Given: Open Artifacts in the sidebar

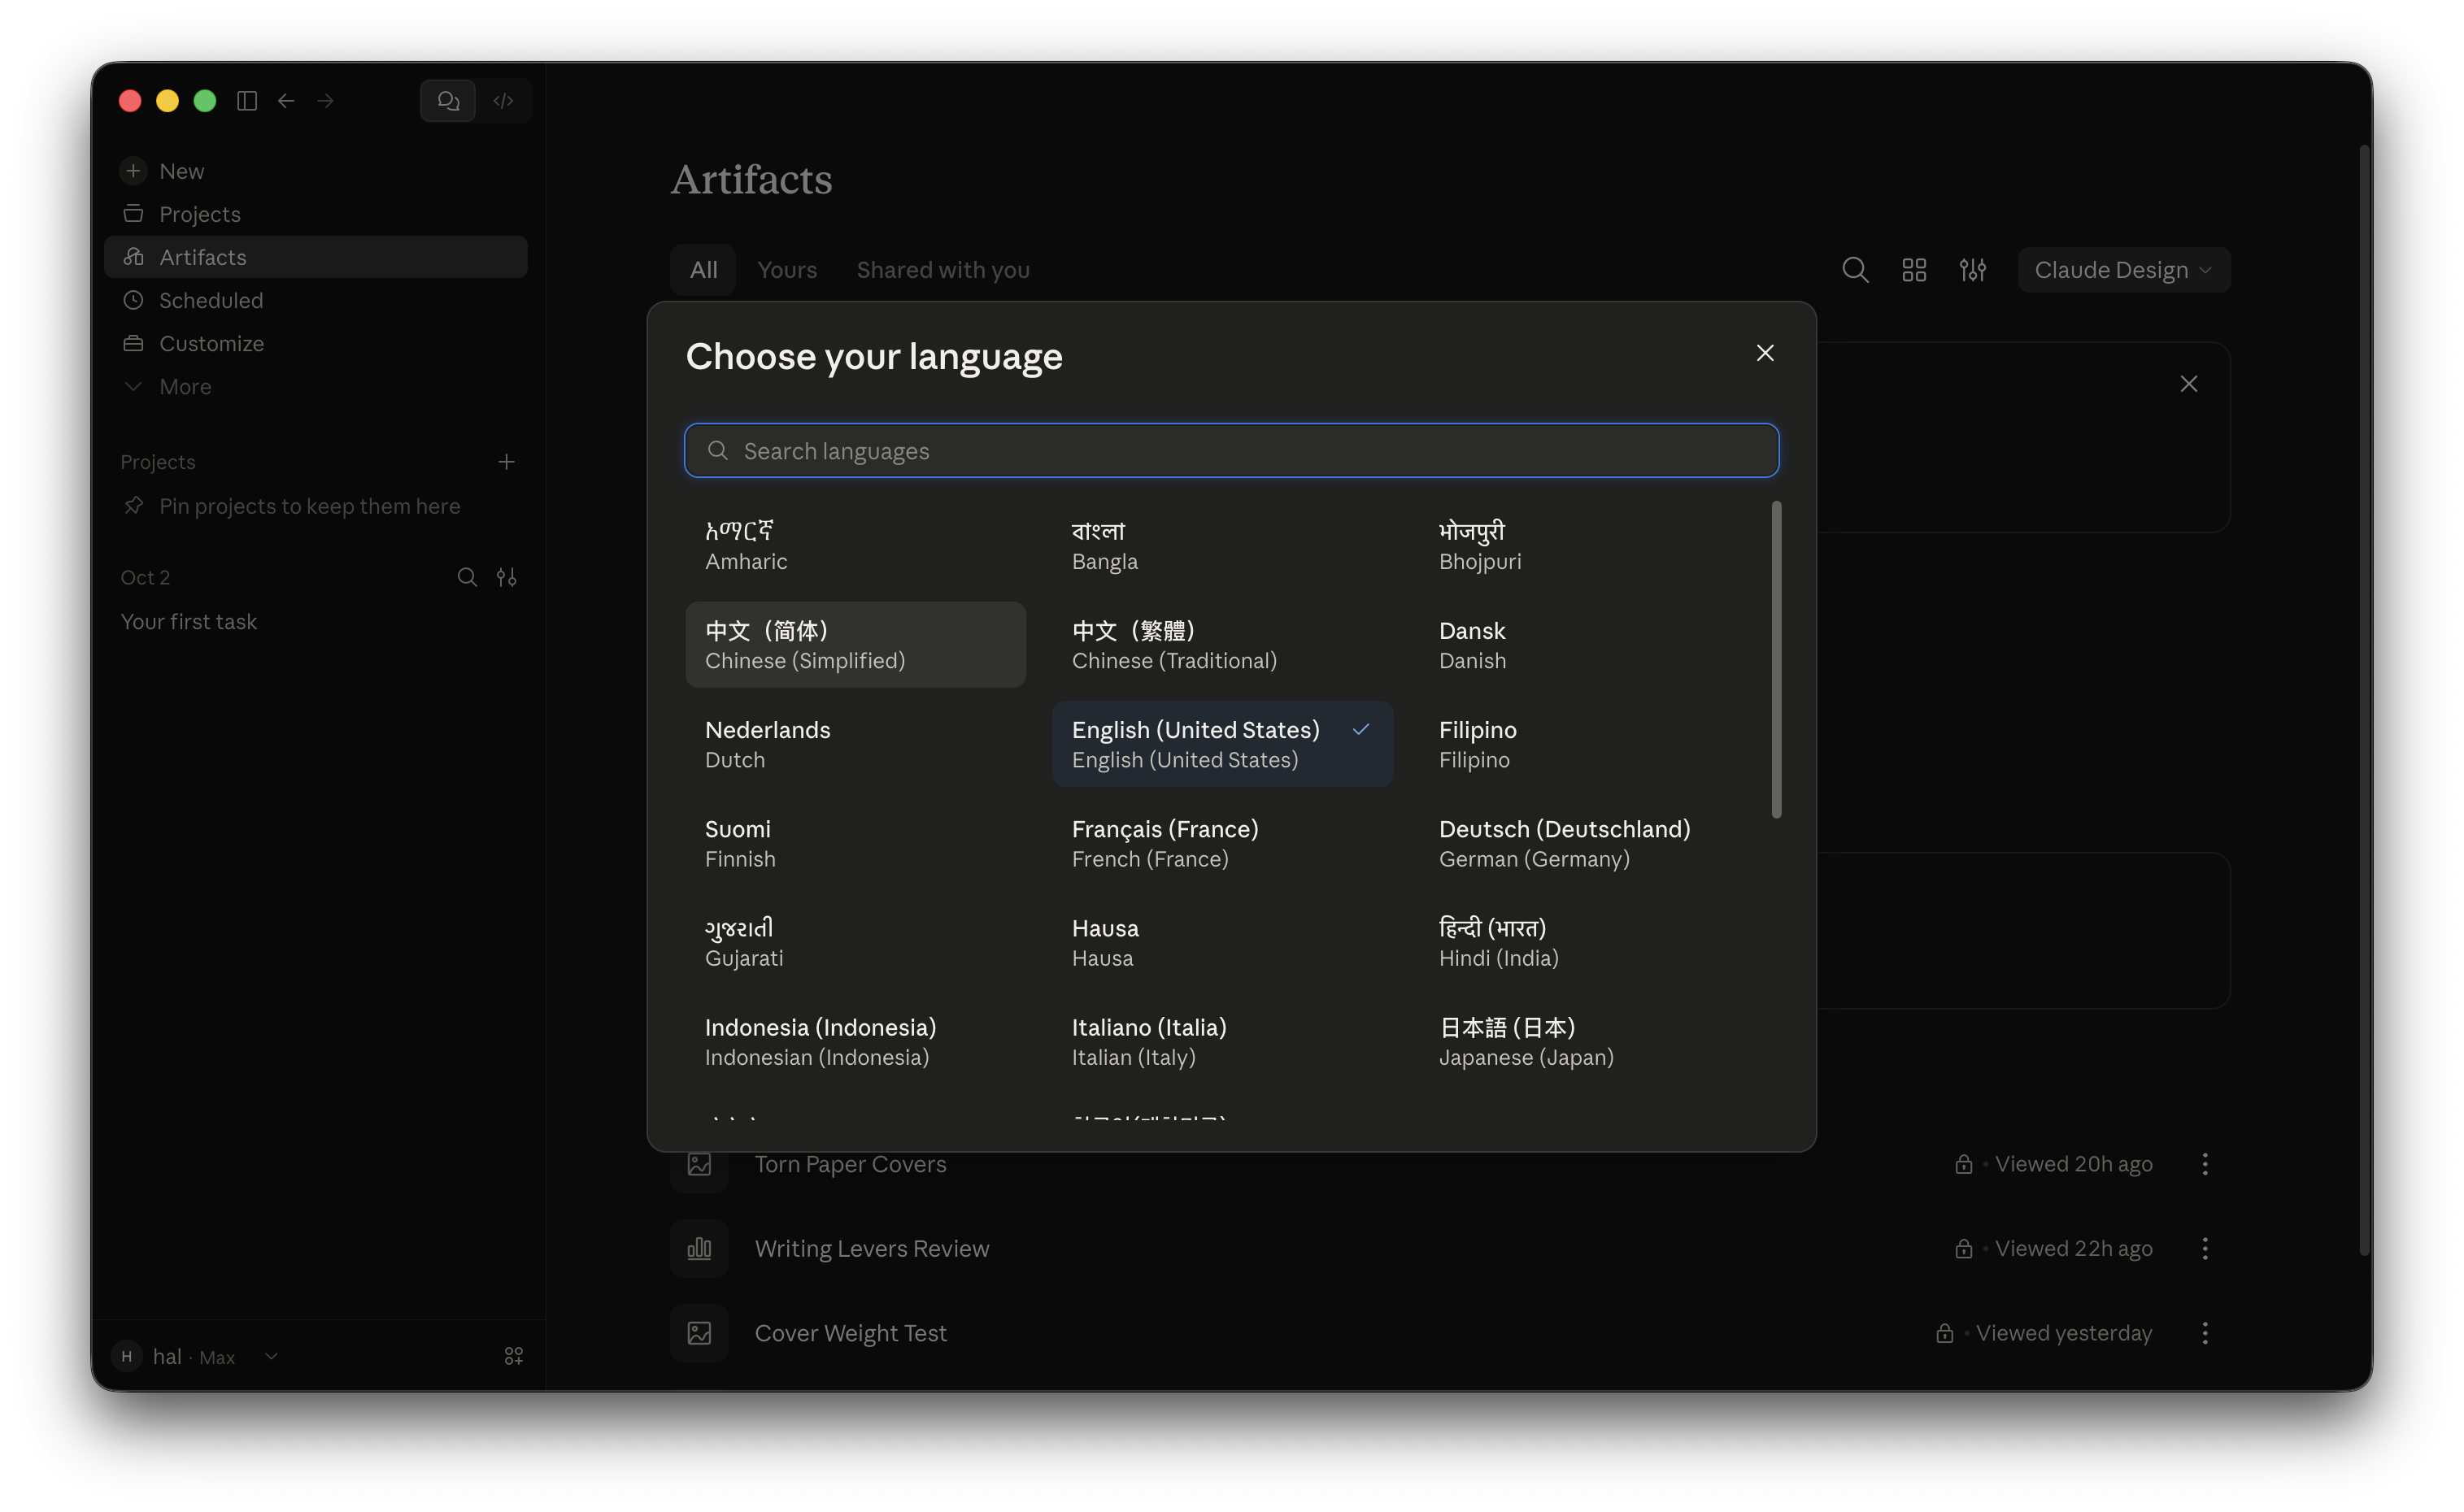Looking at the screenshot, I should (316, 257).
